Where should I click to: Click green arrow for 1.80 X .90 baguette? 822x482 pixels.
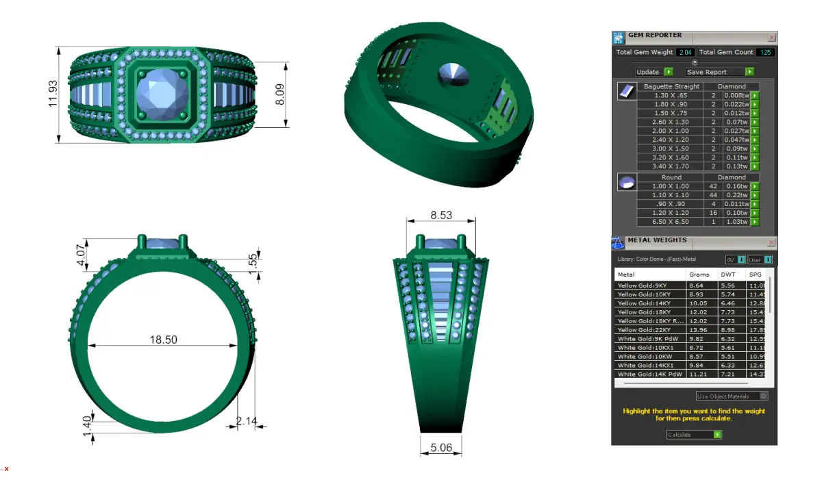click(x=756, y=105)
